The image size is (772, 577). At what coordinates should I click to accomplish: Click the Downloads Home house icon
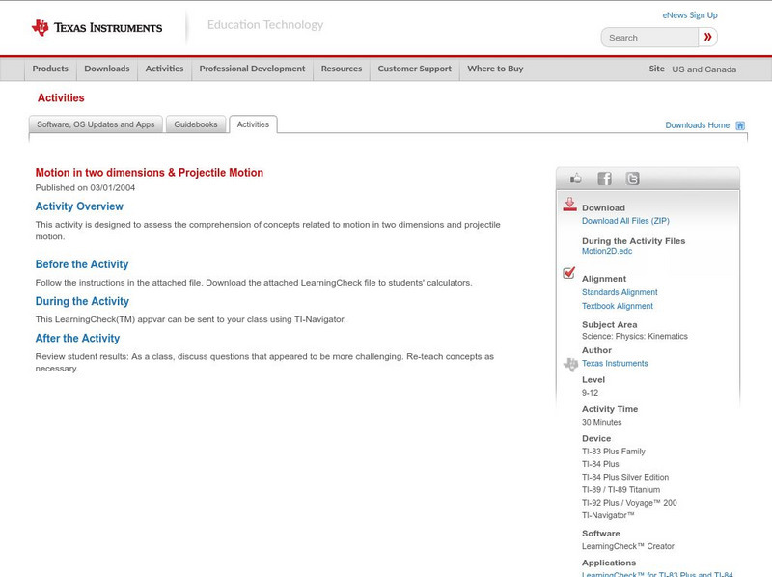click(x=740, y=125)
